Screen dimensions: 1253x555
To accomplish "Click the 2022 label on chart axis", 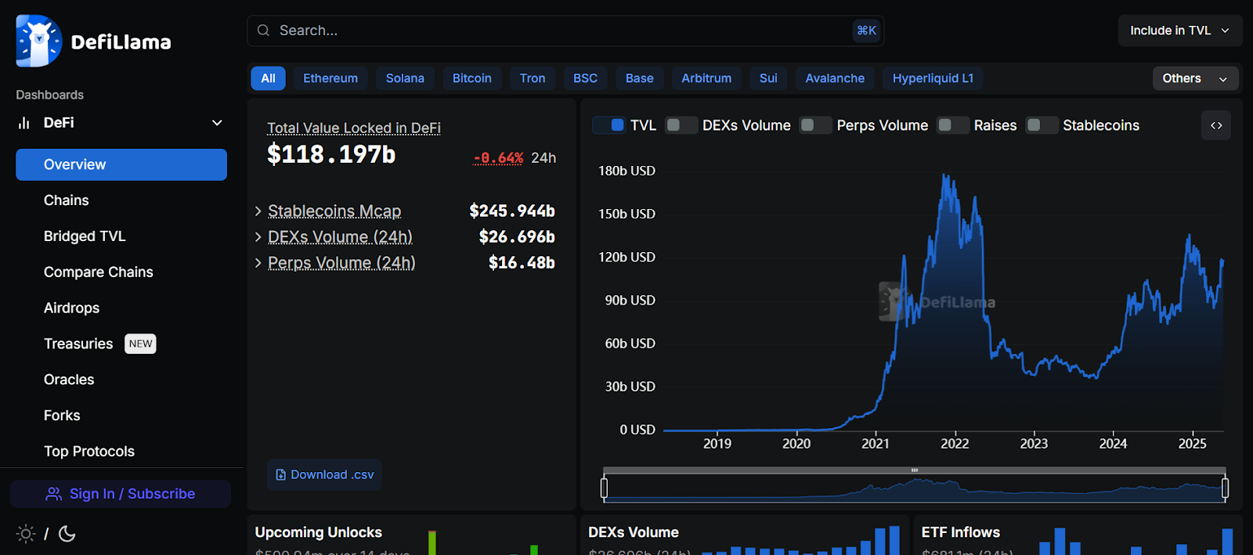I will pyautogui.click(x=955, y=444).
